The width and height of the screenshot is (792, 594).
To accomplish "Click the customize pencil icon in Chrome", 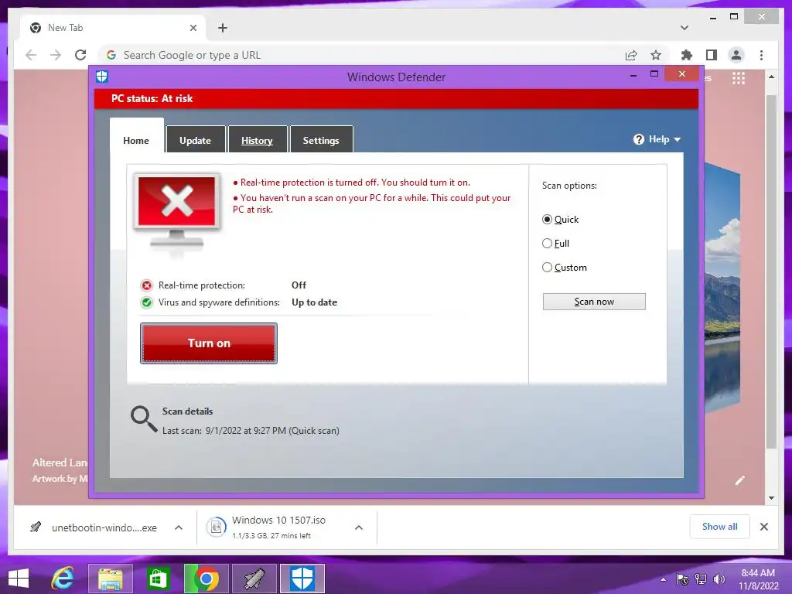I will pos(739,480).
